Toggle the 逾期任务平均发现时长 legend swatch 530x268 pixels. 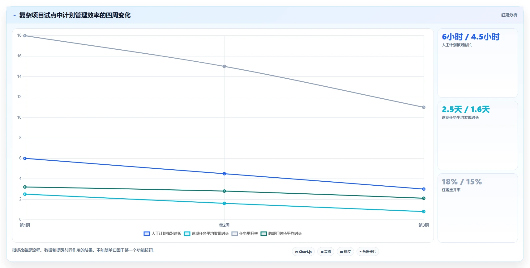click(187, 234)
